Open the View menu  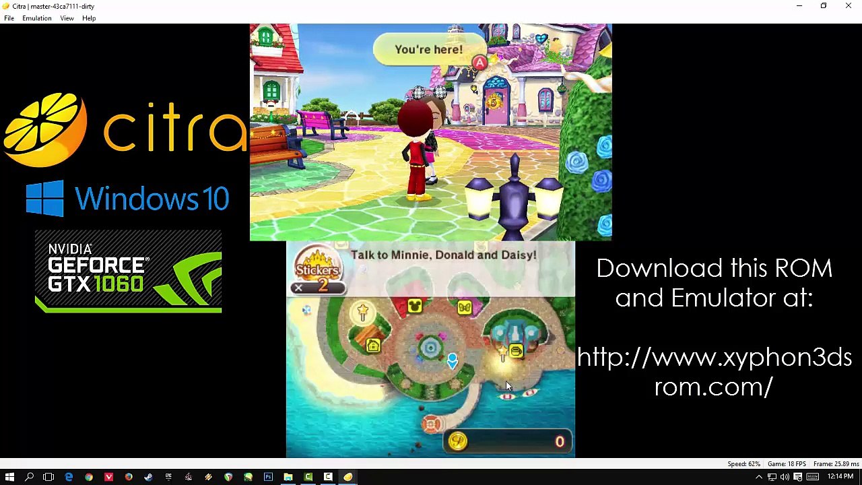(x=67, y=18)
